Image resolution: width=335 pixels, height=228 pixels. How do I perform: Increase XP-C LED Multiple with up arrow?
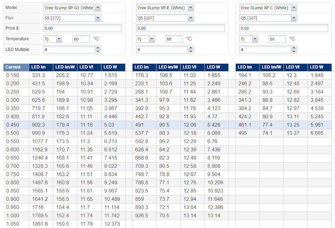[294, 48]
